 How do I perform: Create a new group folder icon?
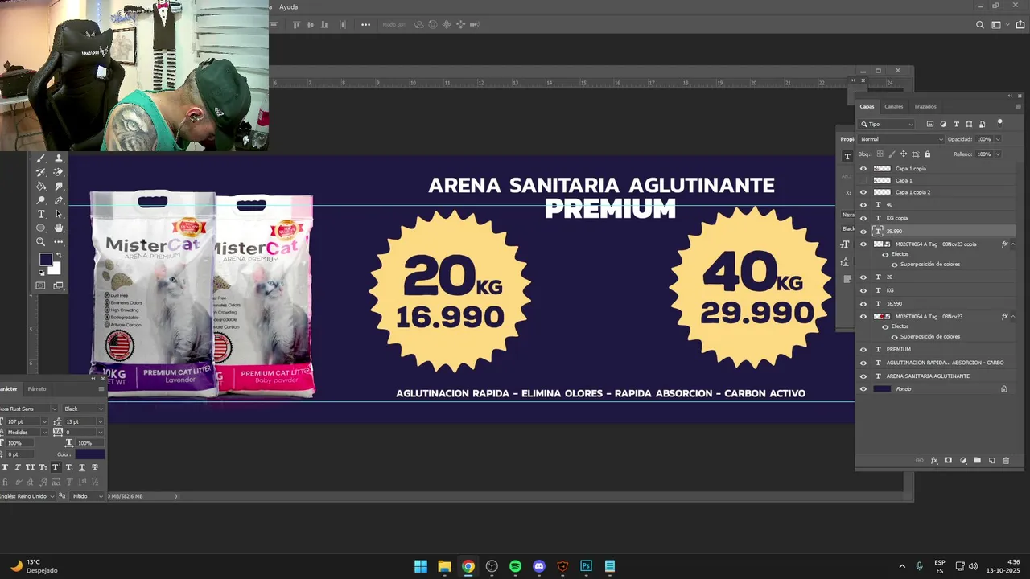click(x=978, y=461)
